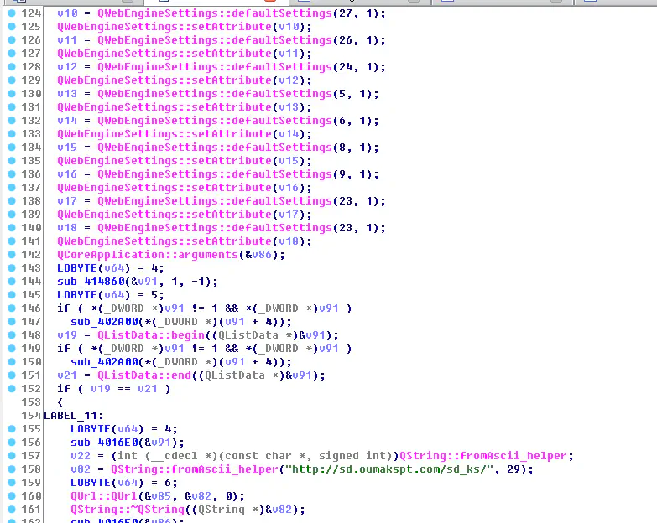Toggle the breakpoint dot at line 148
The width and height of the screenshot is (657, 523).
(x=11, y=335)
